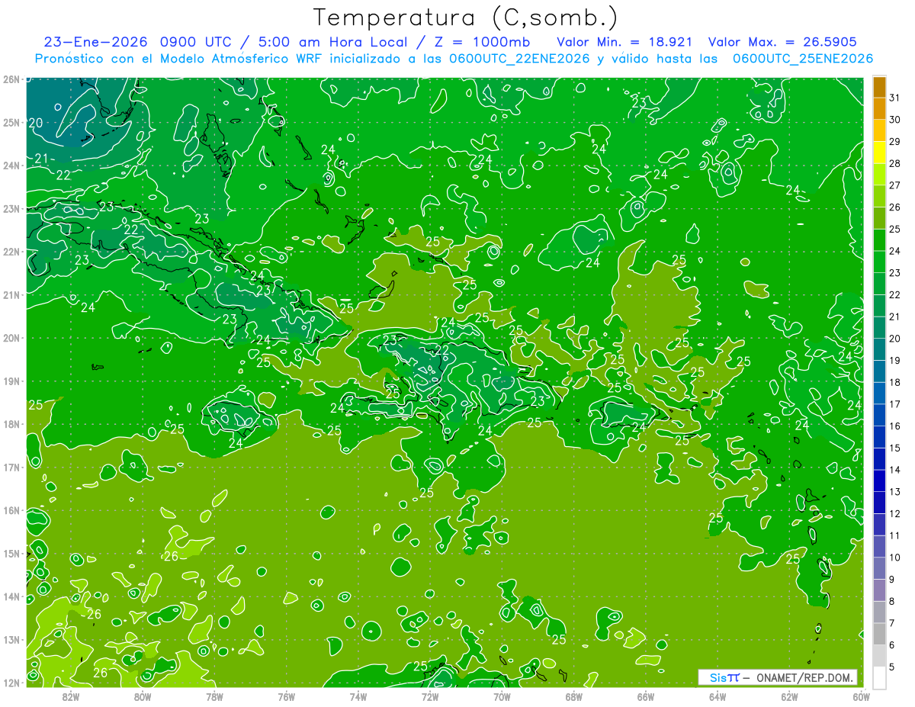Image resolution: width=915 pixels, height=707 pixels.
Task: Click the legend value 26 on the color bar
Action: [894, 207]
